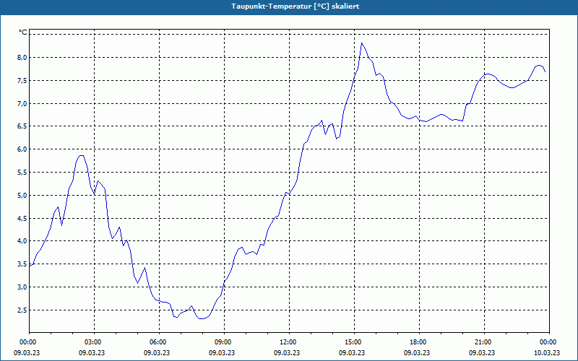The image size is (578, 361).
Task: Click the 06:00 time label on the x-axis
Action: click(158, 342)
